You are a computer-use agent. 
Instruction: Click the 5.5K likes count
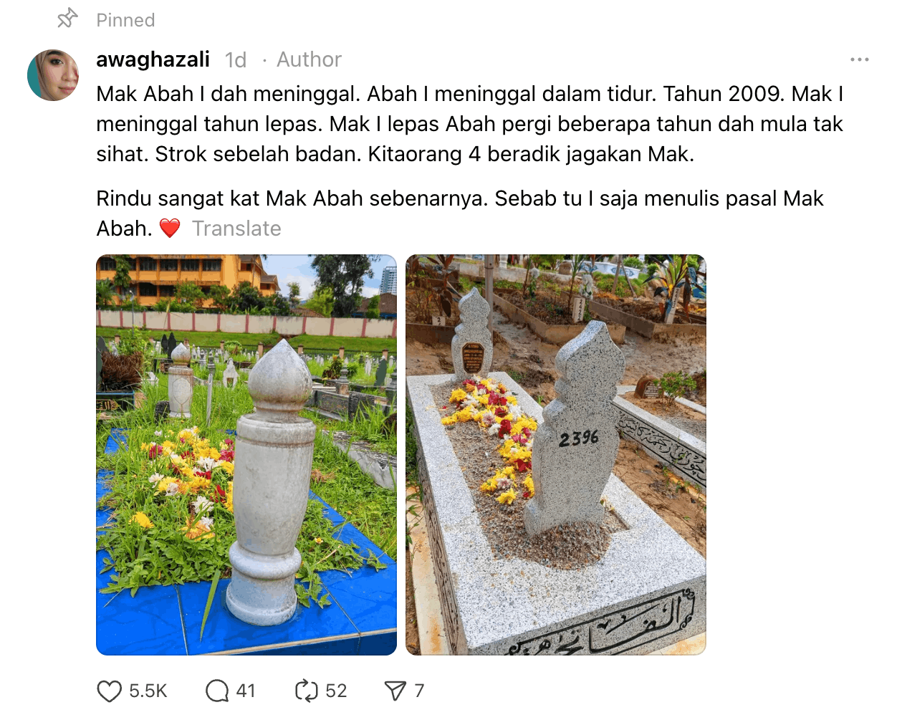point(148,691)
